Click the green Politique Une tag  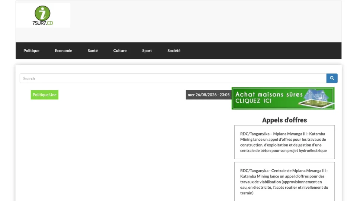45,95
